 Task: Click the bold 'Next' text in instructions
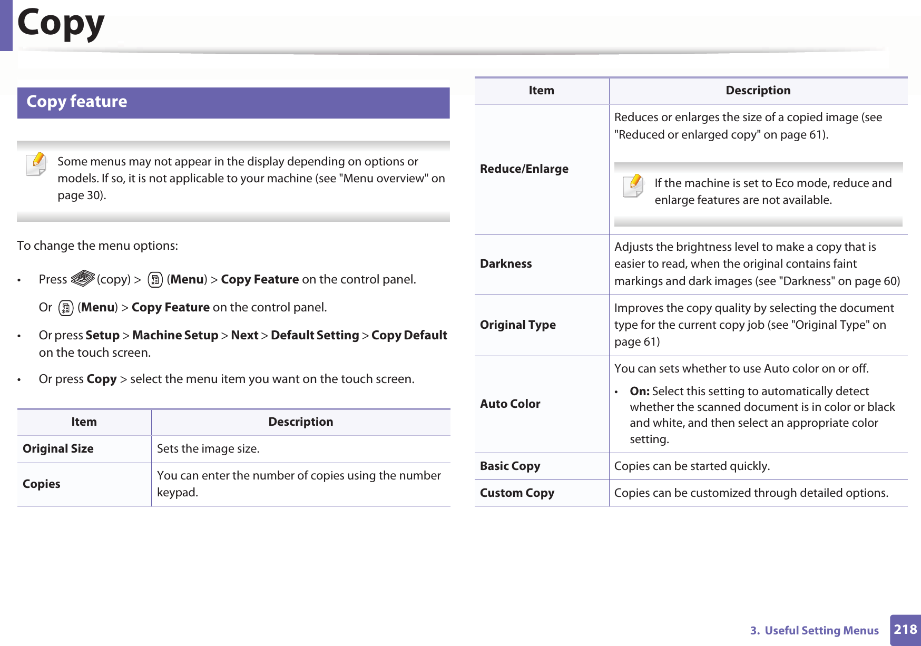245,335
